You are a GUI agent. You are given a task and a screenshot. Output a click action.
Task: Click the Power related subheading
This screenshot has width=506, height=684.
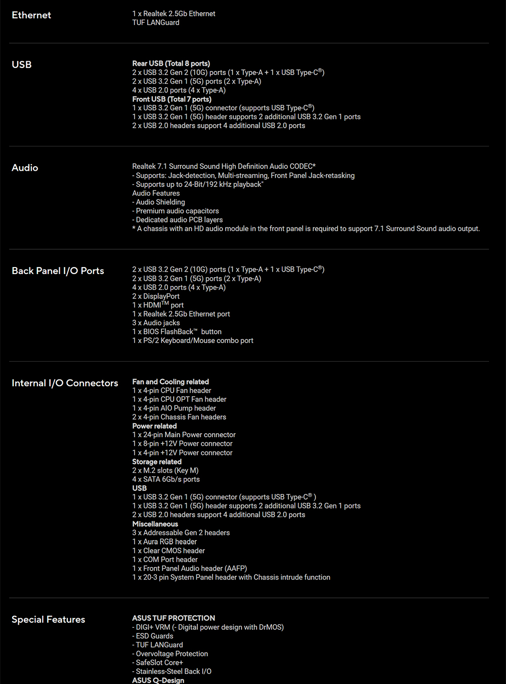tap(154, 426)
